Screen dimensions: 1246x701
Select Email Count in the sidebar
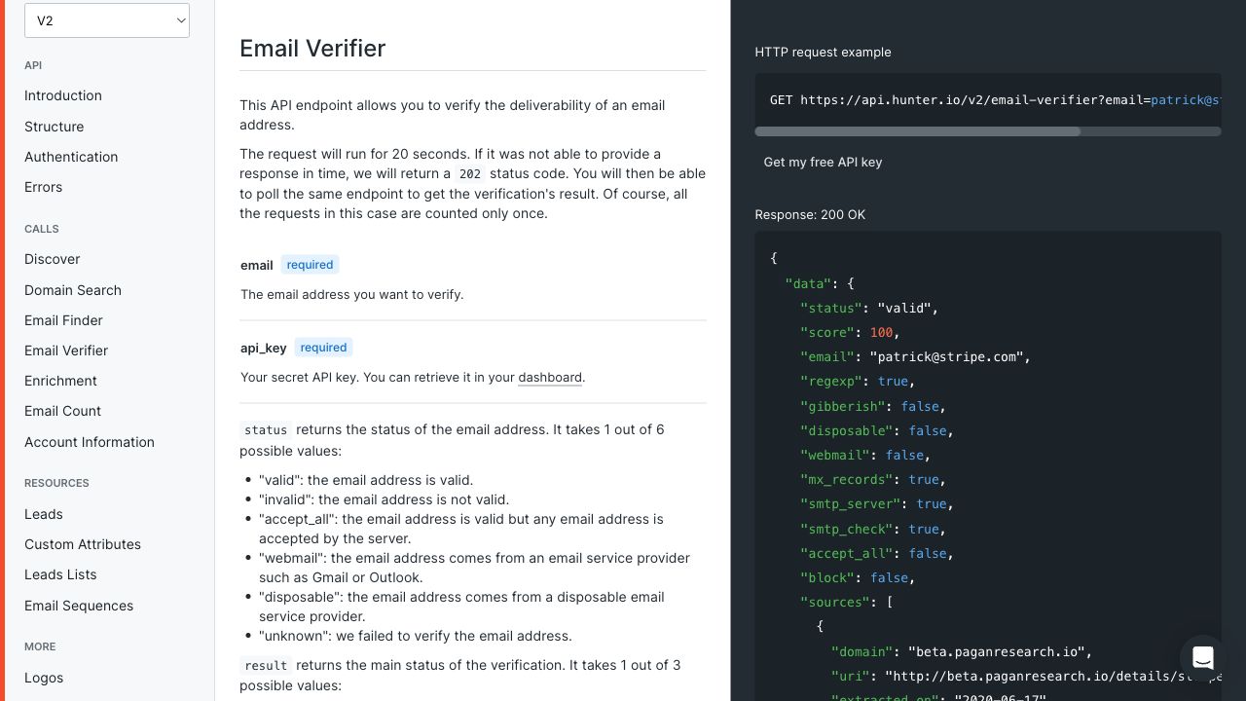click(63, 411)
